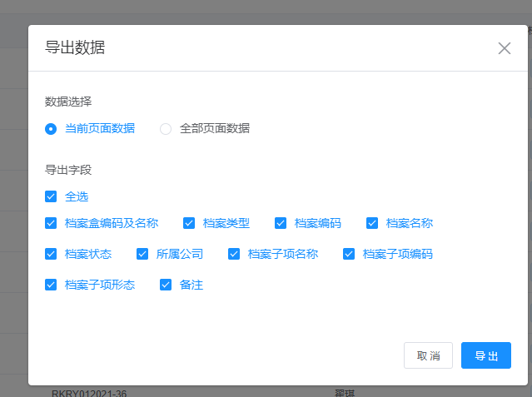The image size is (532, 397).
Task: Click the RKRY012021-36 row behind the dialog
Action: coord(89,392)
